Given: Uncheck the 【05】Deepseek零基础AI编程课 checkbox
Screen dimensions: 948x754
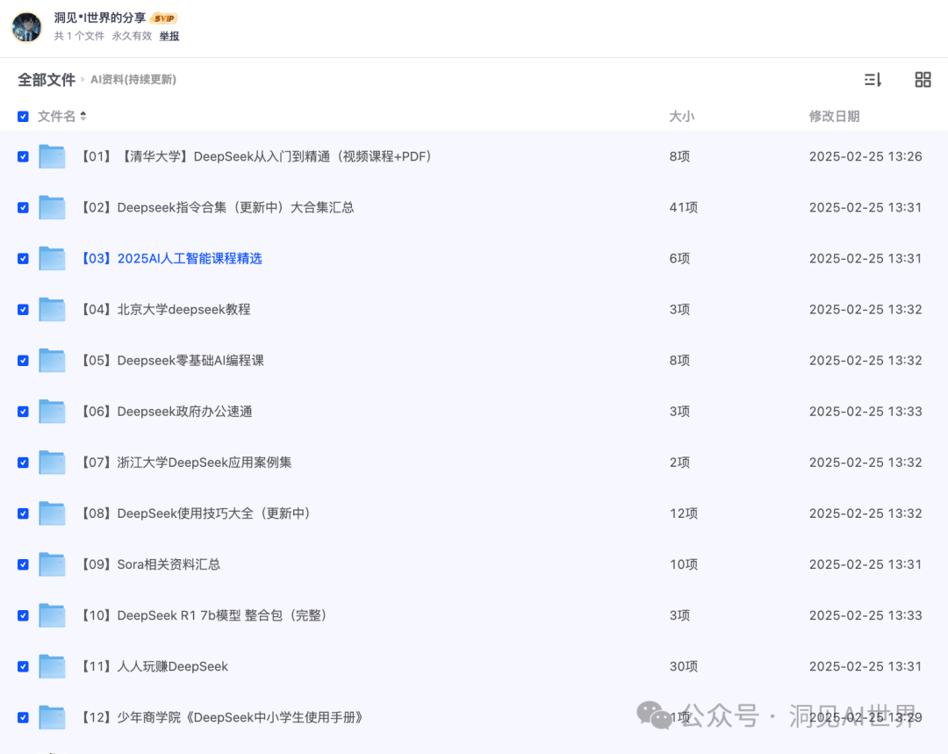Looking at the screenshot, I should [23, 361].
